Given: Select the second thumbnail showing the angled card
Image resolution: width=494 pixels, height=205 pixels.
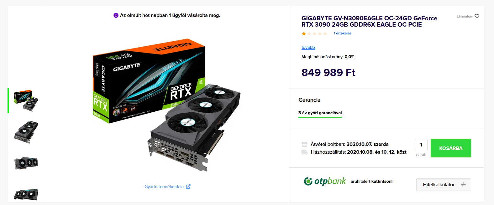Looking at the screenshot, I should (26, 132).
